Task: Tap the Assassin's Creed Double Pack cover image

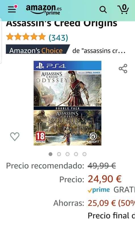Action: [67, 103]
